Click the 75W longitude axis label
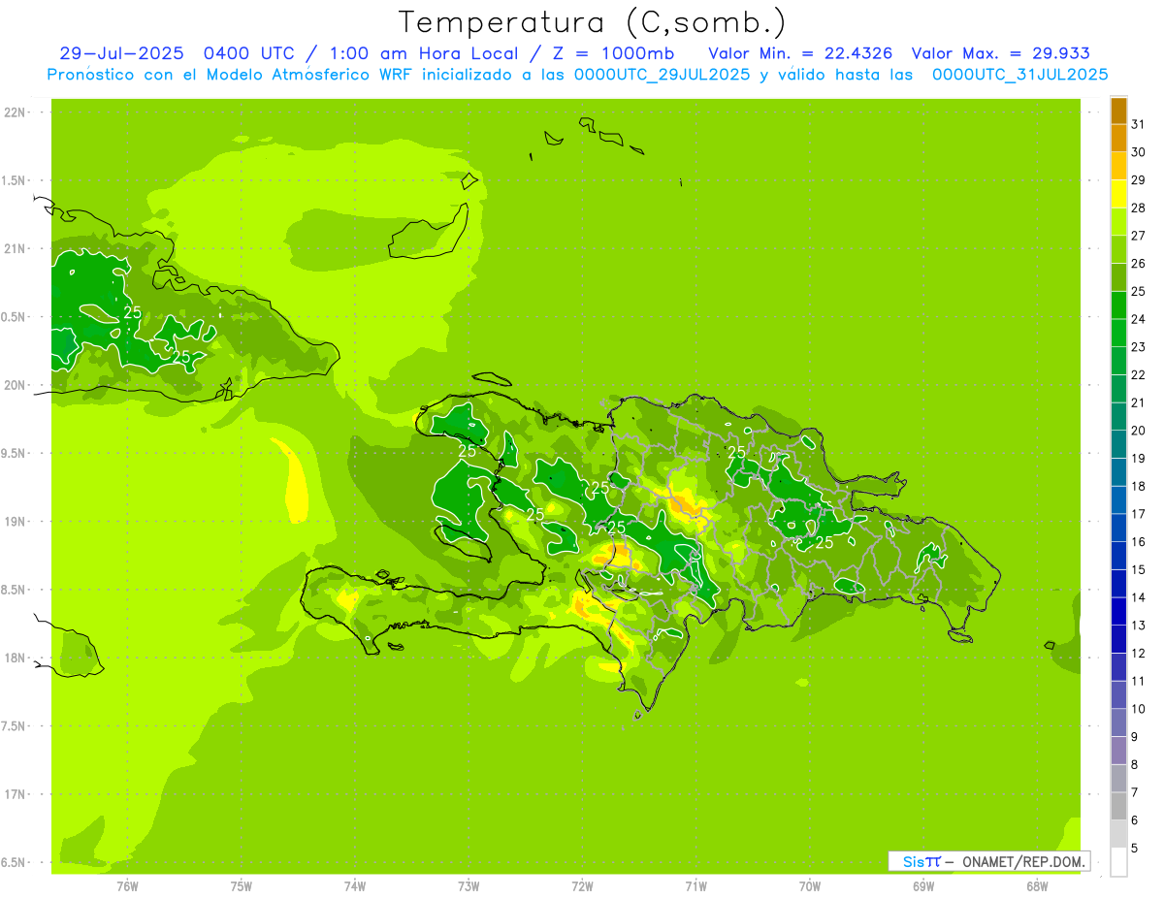This screenshot has height=899, width=1164. pos(241,885)
